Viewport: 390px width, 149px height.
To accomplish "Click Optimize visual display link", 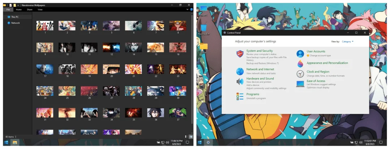I will click(318, 87).
